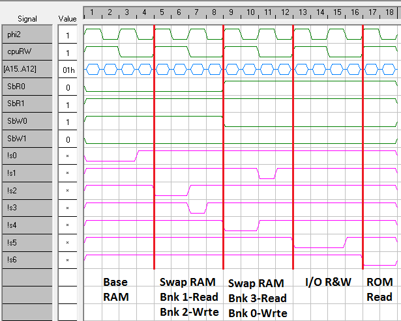Click the Value column header

68,20
